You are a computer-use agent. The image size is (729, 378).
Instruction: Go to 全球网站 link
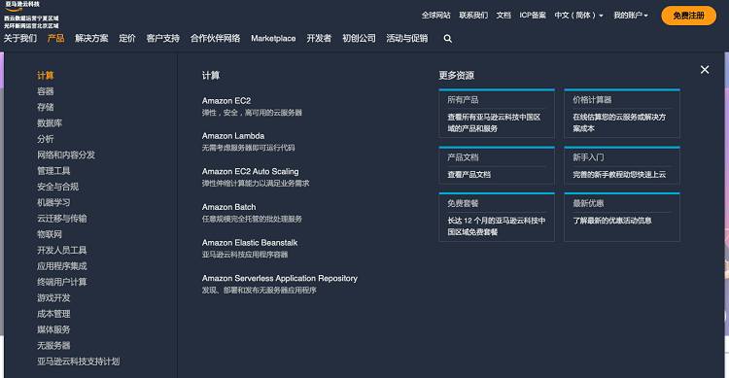(435, 16)
